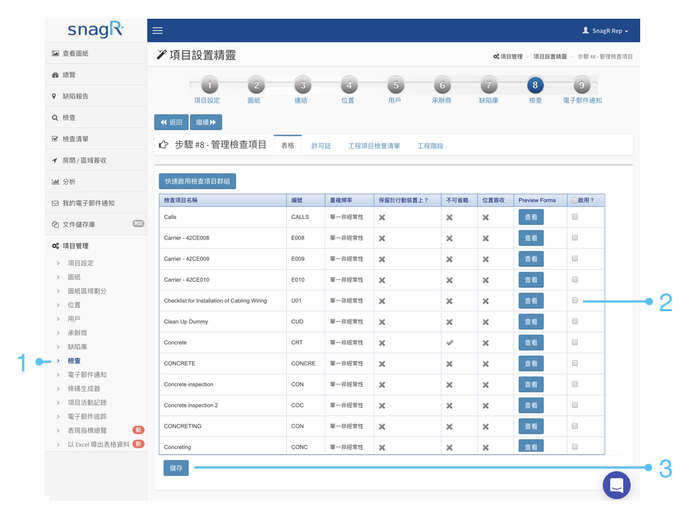Expand the 項目活動記錄 sidebar chevron

tap(58, 402)
